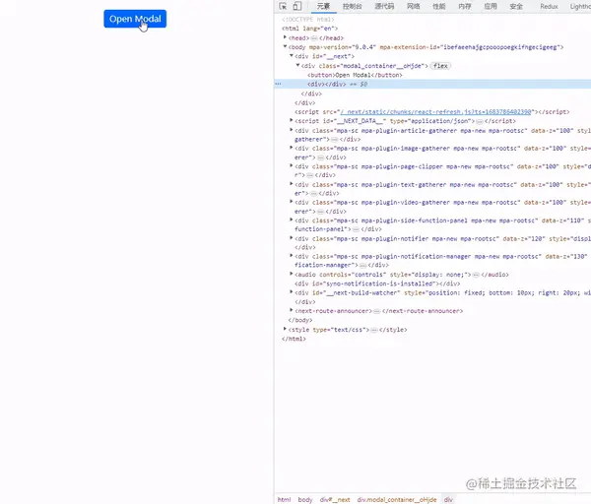The image size is (591, 504).
Task: Expand the mpa-plugin-notification-manager div
Action: click(x=292, y=256)
